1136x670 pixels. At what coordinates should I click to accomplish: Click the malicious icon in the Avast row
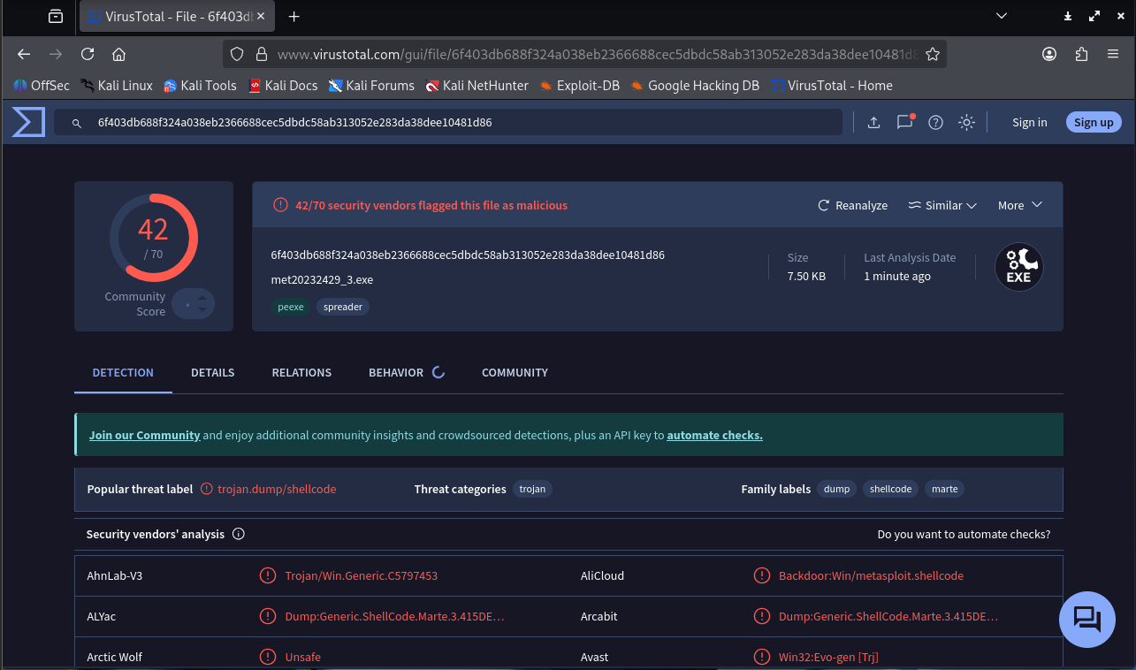(761, 657)
